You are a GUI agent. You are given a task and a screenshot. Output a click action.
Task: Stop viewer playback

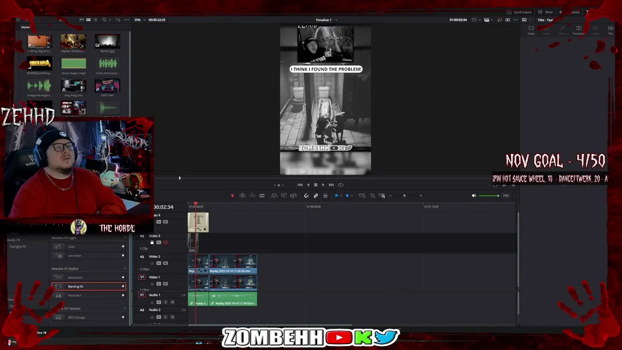[x=315, y=185]
